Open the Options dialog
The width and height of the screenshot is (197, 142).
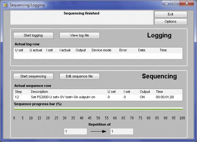171,22
